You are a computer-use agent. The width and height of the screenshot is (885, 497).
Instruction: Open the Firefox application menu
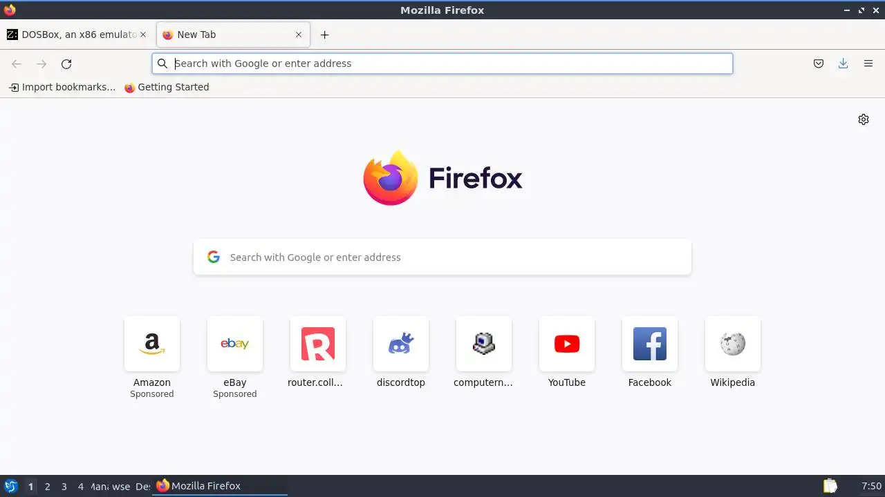pos(868,64)
